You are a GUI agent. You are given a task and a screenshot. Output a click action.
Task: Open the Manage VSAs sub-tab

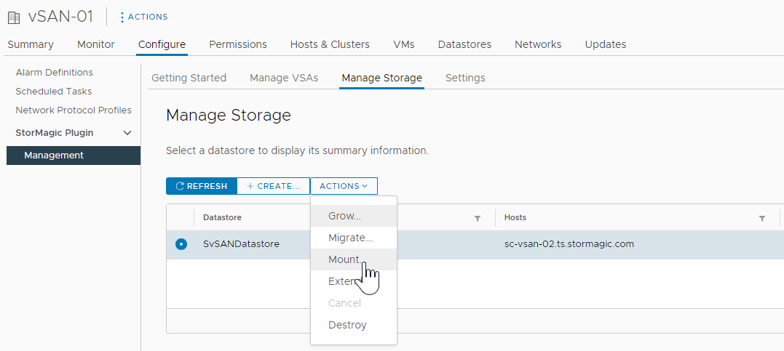pyautogui.click(x=284, y=78)
